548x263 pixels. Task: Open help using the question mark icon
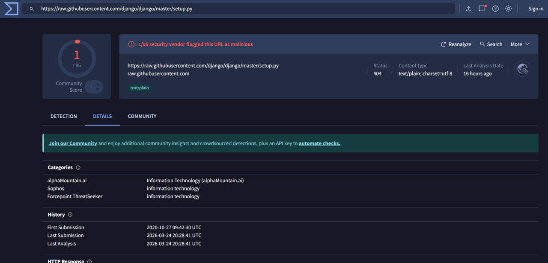click(x=495, y=8)
